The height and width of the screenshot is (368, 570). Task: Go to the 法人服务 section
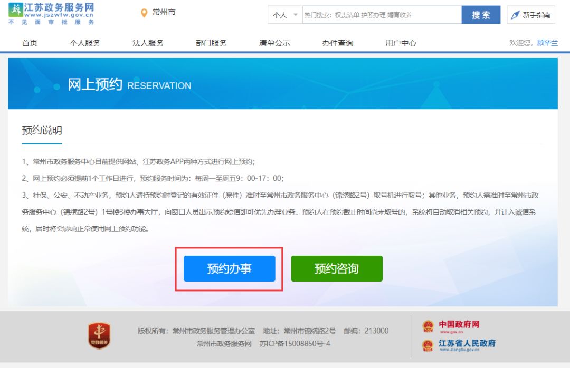tap(148, 43)
